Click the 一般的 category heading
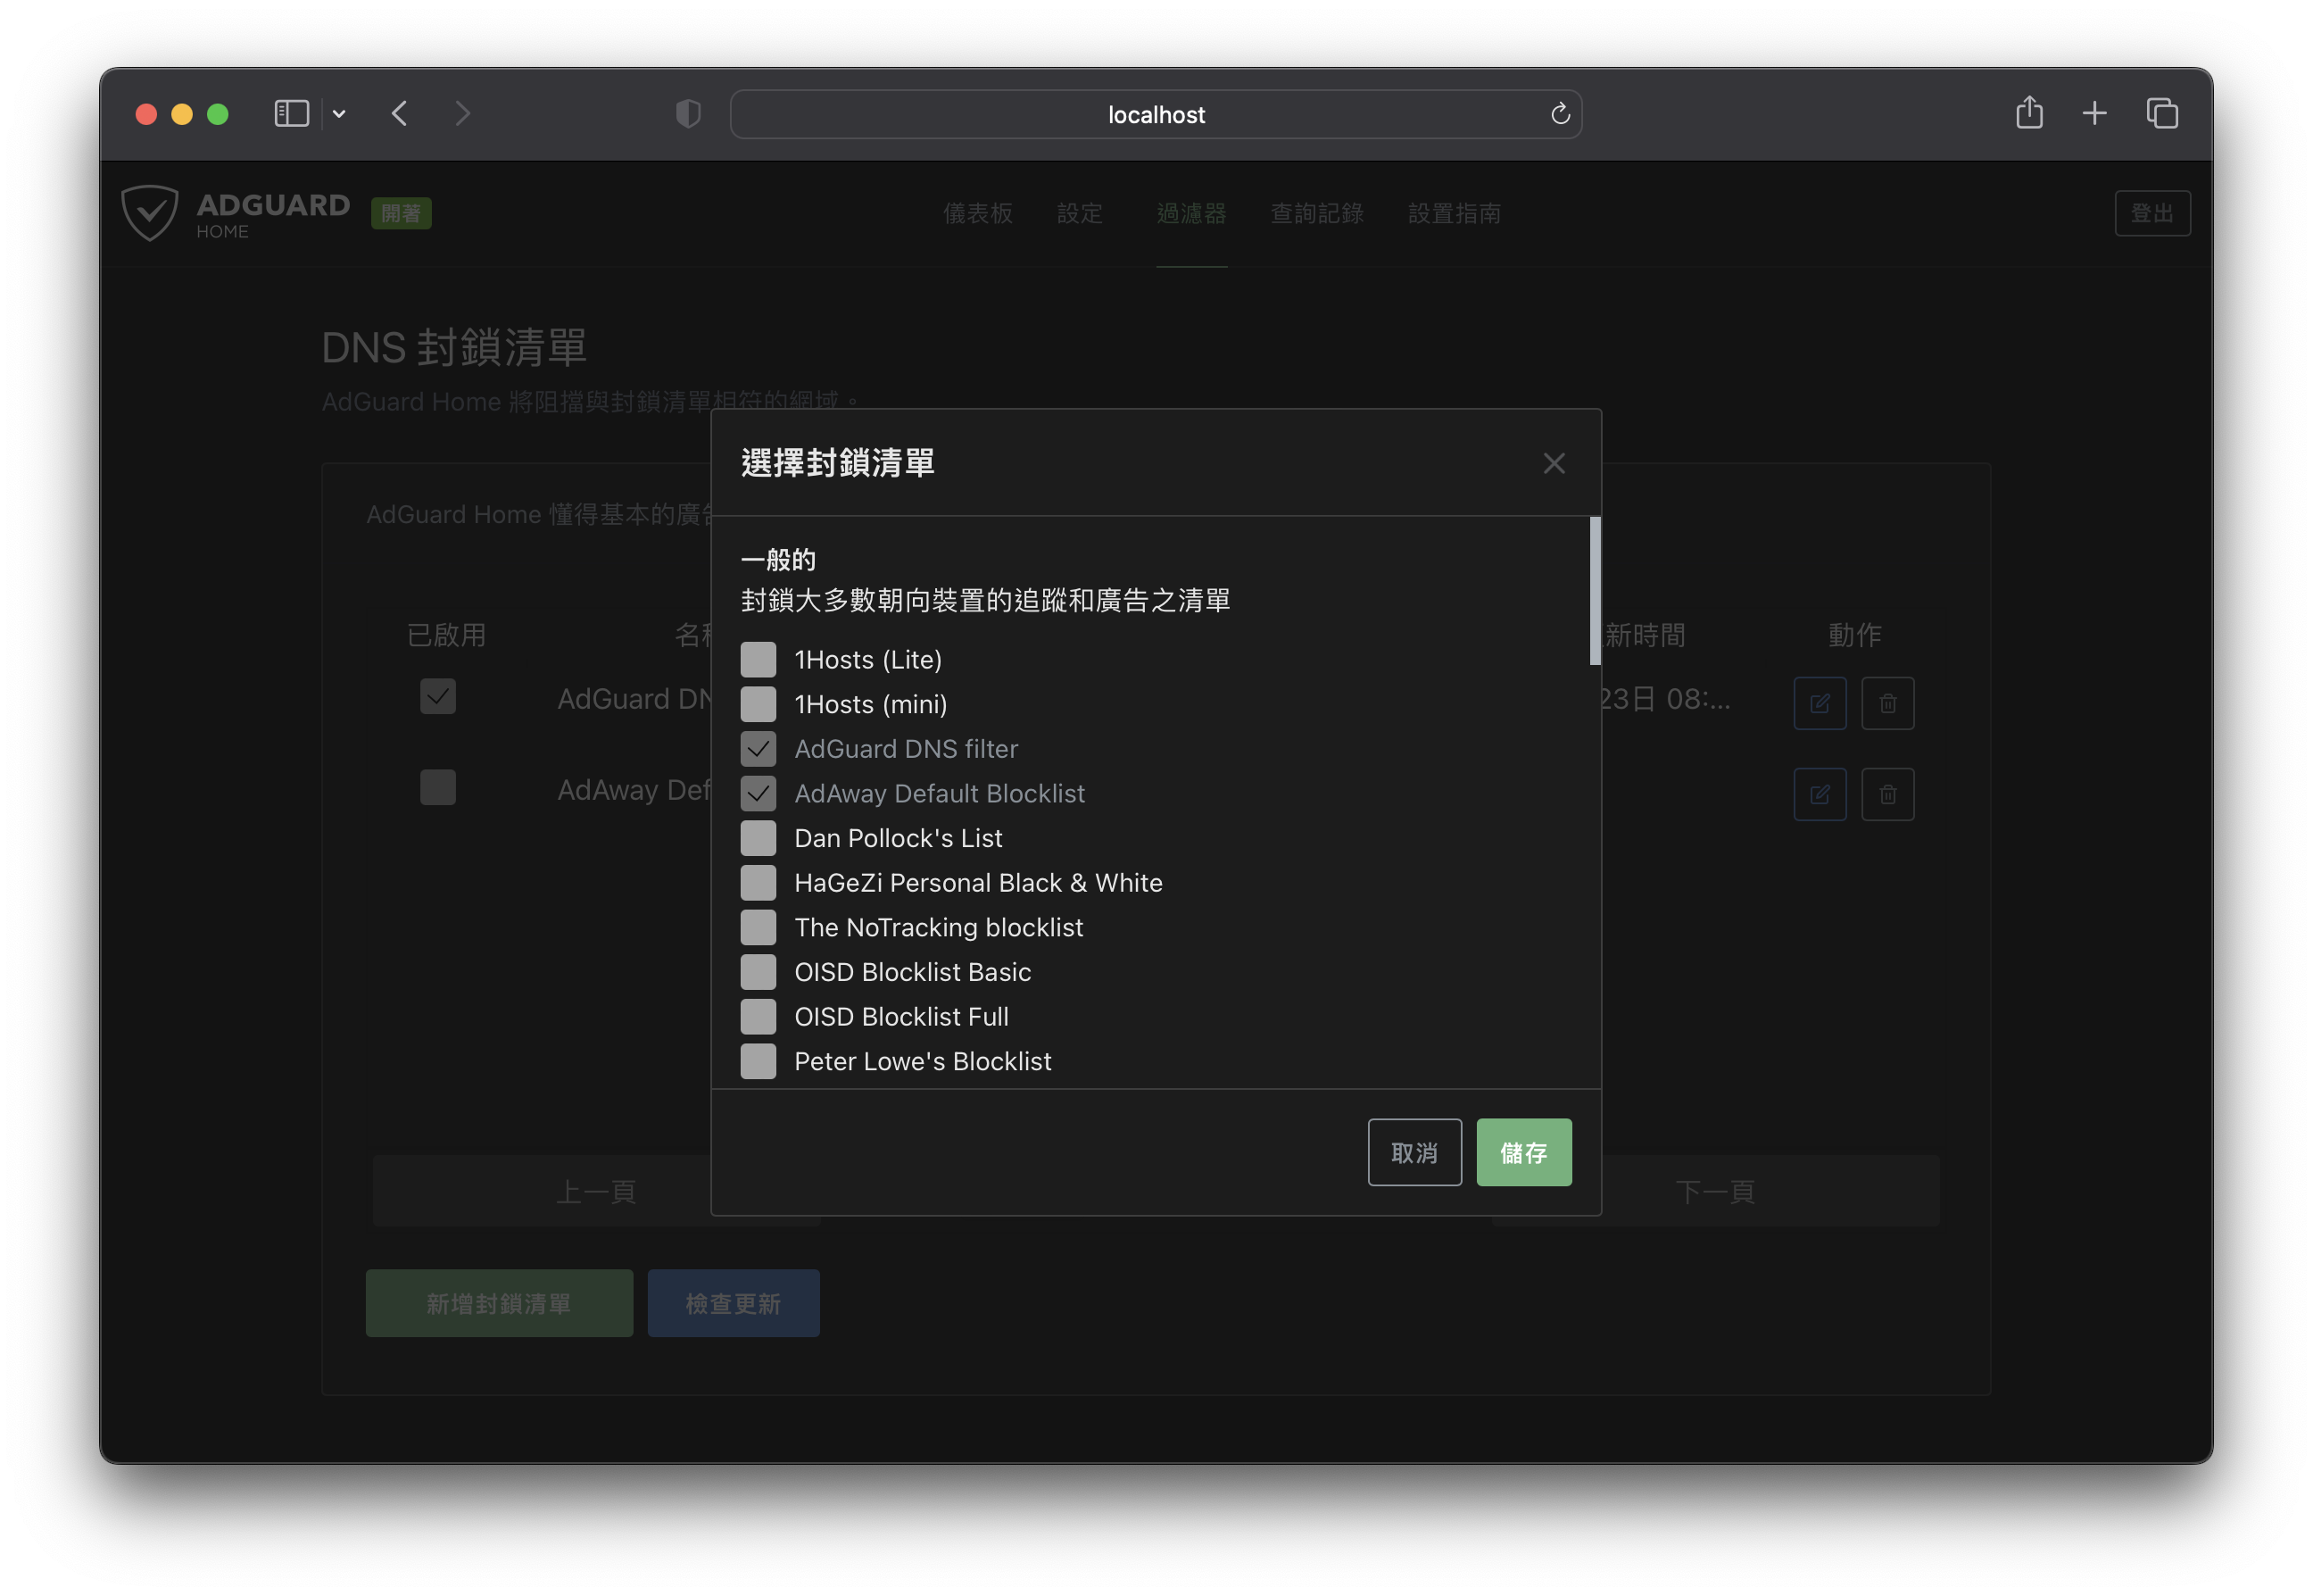Screen dimensions: 2313x1596 (777, 559)
